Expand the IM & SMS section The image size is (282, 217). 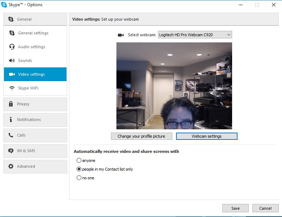click(x=35, y=151)
